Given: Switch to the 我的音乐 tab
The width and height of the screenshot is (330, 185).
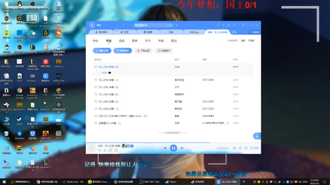Looking at the screenshot, I should (x=102, y=32).
